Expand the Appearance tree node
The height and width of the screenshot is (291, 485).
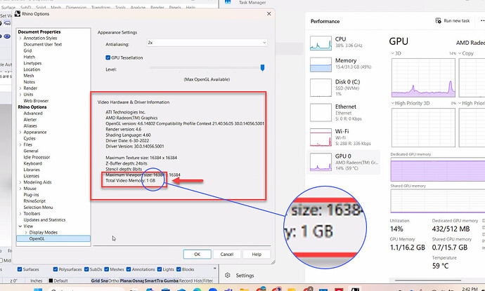pos(20,132)
